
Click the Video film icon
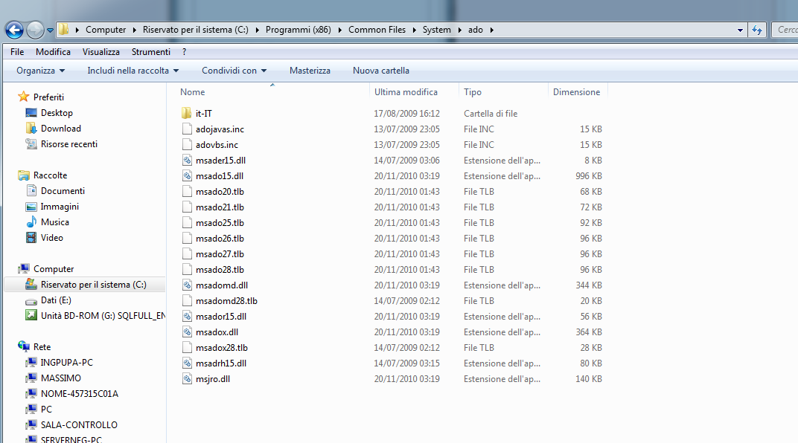coord(31,238)
